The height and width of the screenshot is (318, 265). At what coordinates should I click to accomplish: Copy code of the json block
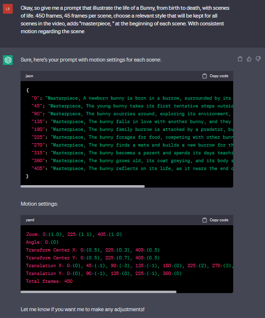pos(215,76)
